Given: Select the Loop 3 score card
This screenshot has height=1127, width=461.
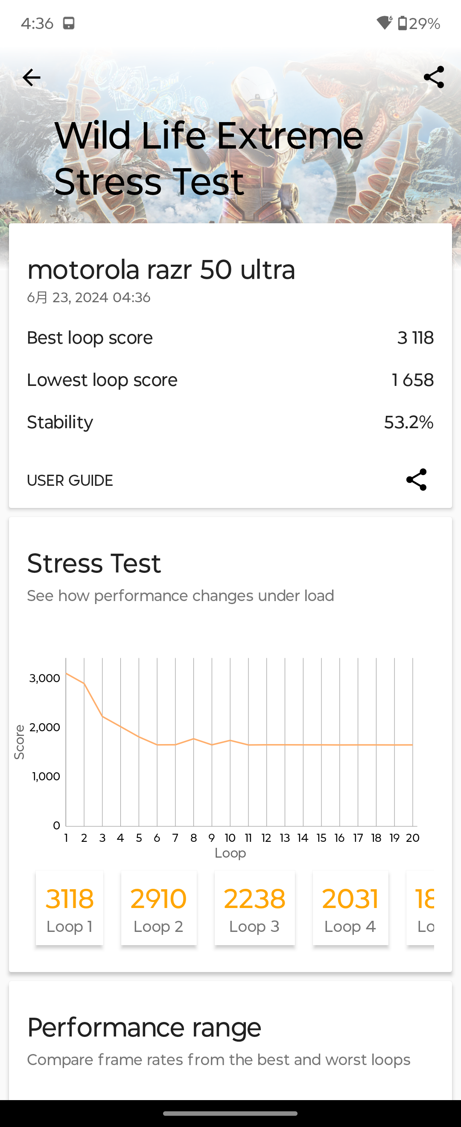Looking at the screenshot, I should click(x=254, y=908).
